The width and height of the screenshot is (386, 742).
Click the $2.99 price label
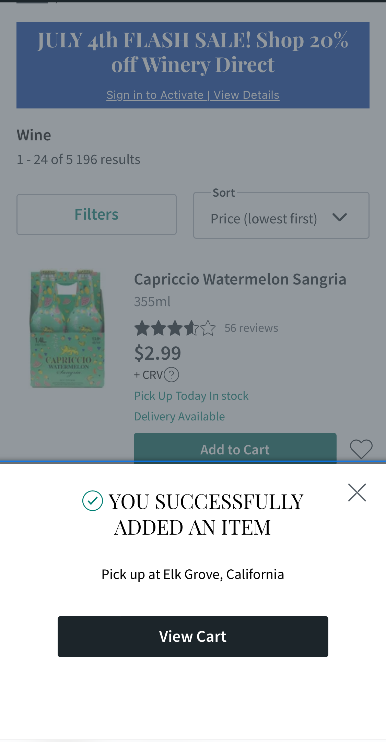[x=157, y=352]
